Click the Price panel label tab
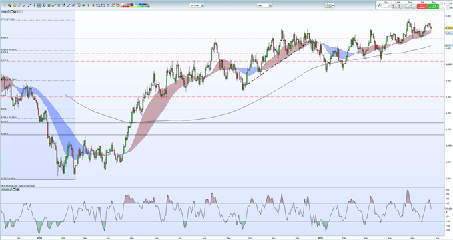This screenshot has width=453, height=240. tap(4, 11)
